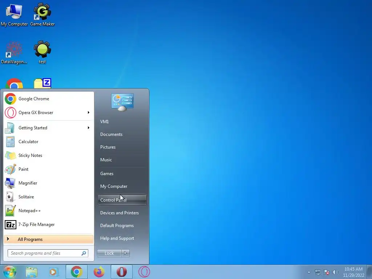Click the volume speaker tray icon
This screenshot has width=372, height=279.
pyautogui.click(x=335, y=272)
